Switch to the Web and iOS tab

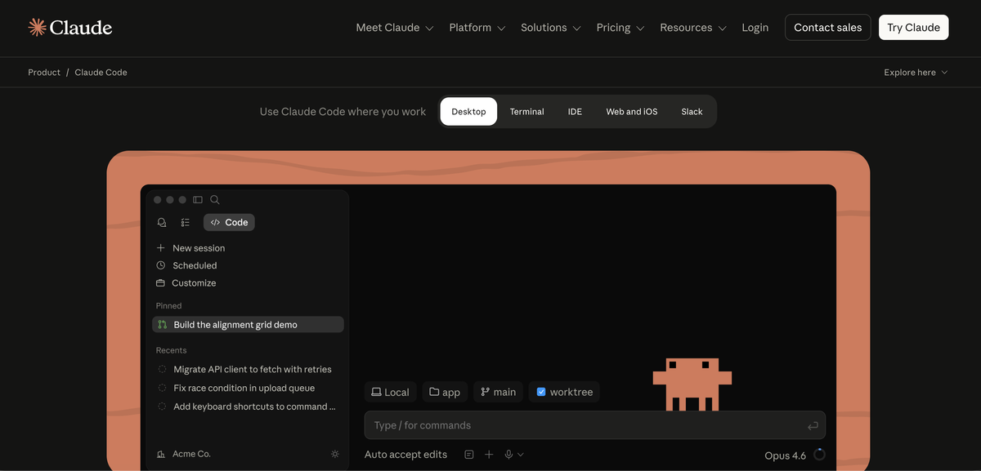coord(631,112)
